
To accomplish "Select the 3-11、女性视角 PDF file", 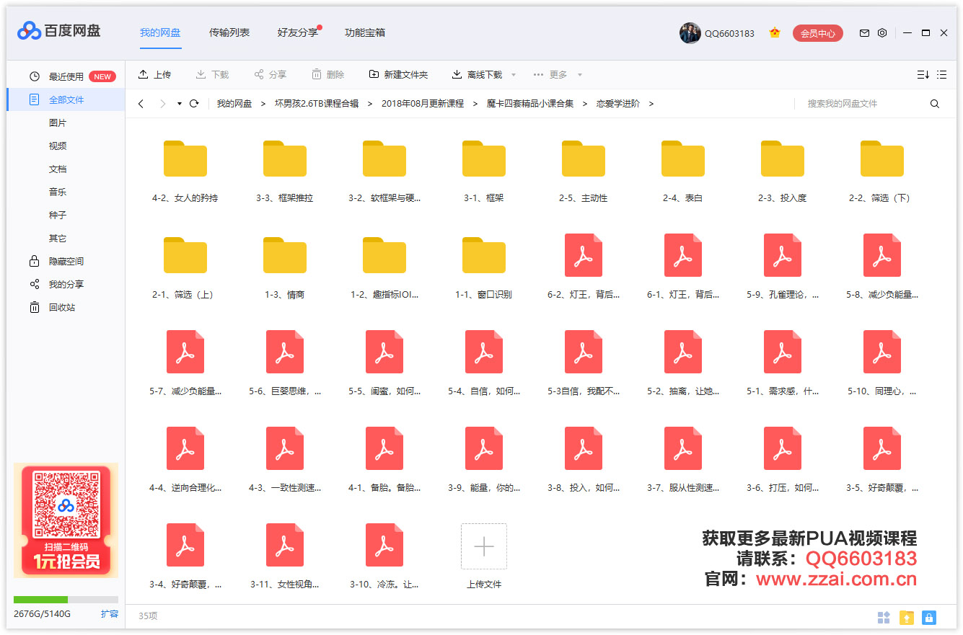I will point(285,545).
